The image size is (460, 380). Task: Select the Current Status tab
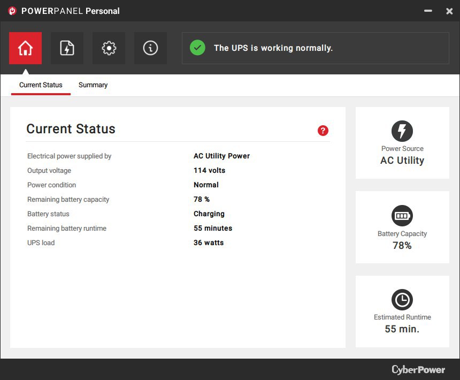pyautogui.click(x=41, y=85)
